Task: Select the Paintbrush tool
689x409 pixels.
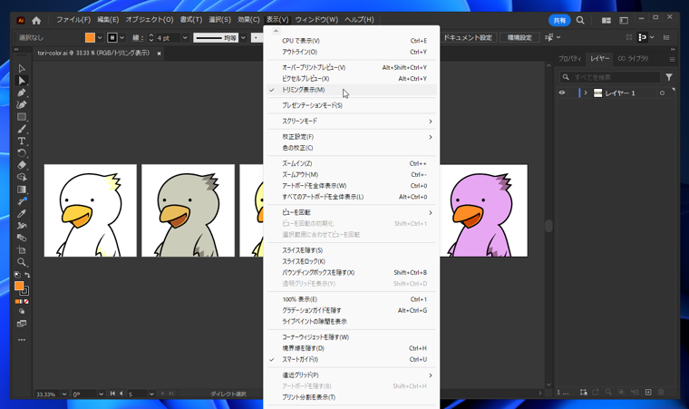Action: (22, 130)
